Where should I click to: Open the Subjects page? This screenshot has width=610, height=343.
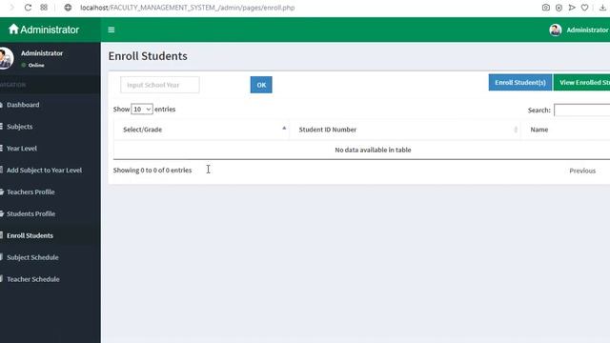point(19,127)
